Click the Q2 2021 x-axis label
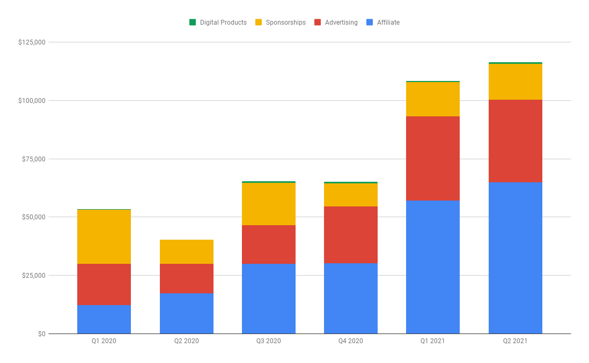 515,341
